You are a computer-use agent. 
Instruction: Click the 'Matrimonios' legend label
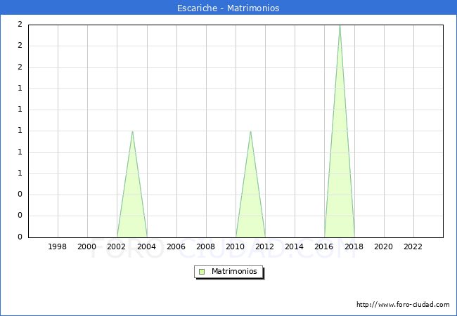coord(234,271)
